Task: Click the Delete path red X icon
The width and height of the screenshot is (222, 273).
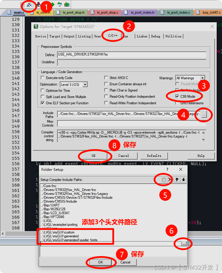Action: click(170, 179)
